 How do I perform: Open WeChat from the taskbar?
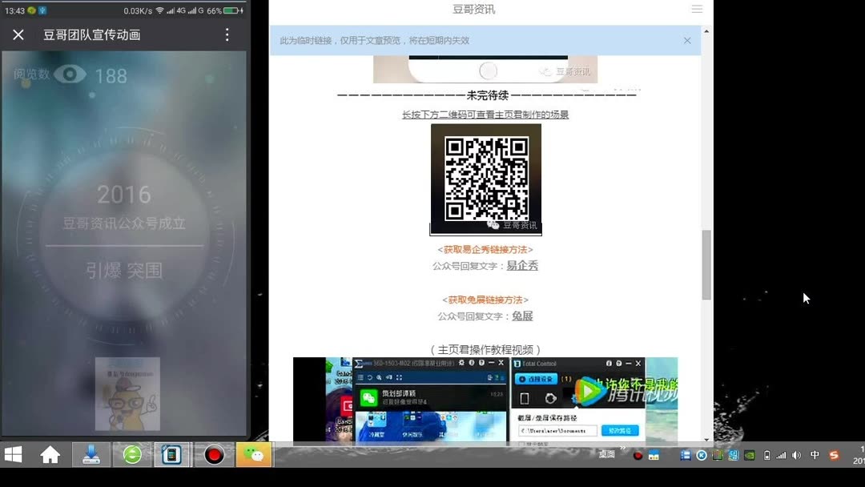coord(255,455)
